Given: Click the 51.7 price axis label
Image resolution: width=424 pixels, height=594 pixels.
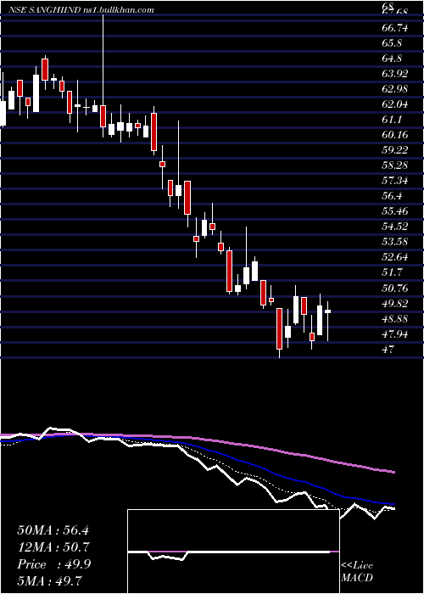Looking at the screenshot, I should click(x=392, y=272).
